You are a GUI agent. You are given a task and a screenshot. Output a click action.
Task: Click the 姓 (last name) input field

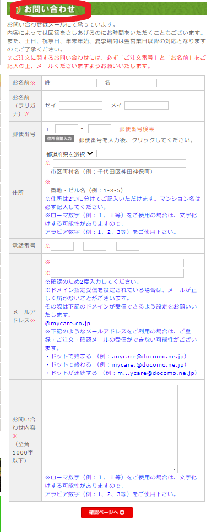pyautogui.click(x=75, y=83)
